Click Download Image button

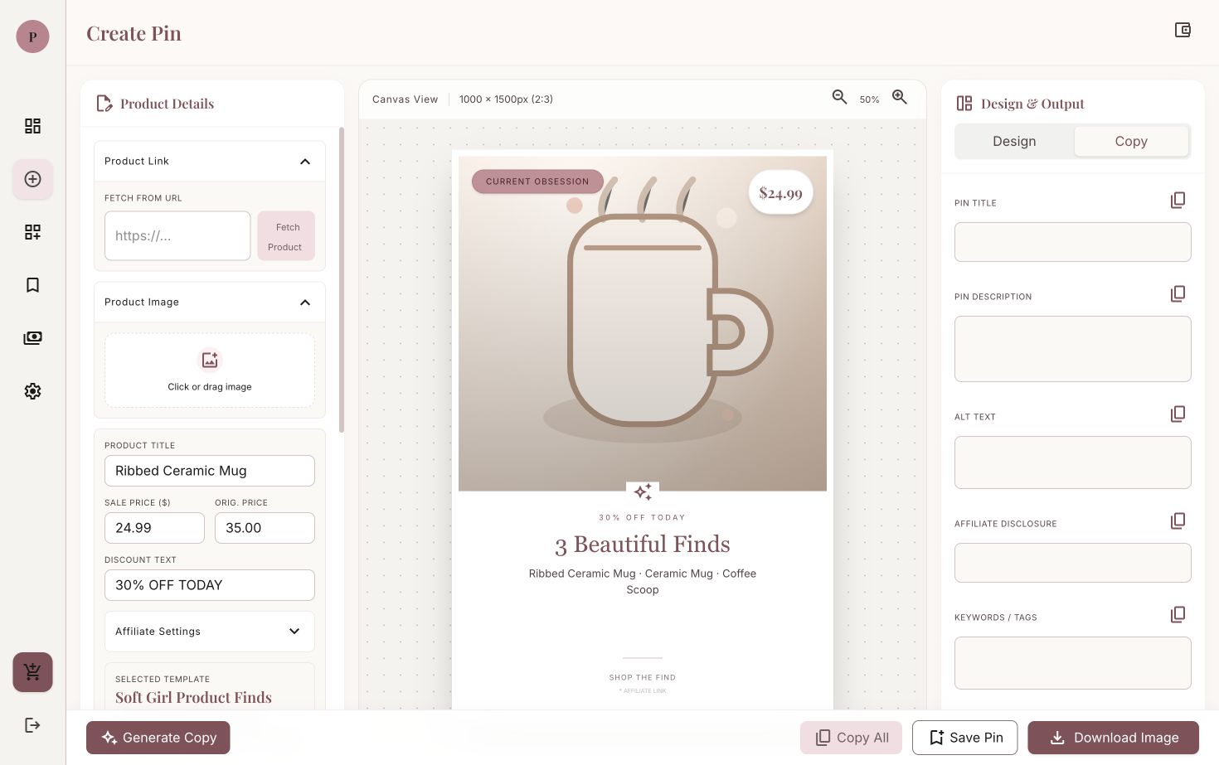point(1114,738)
